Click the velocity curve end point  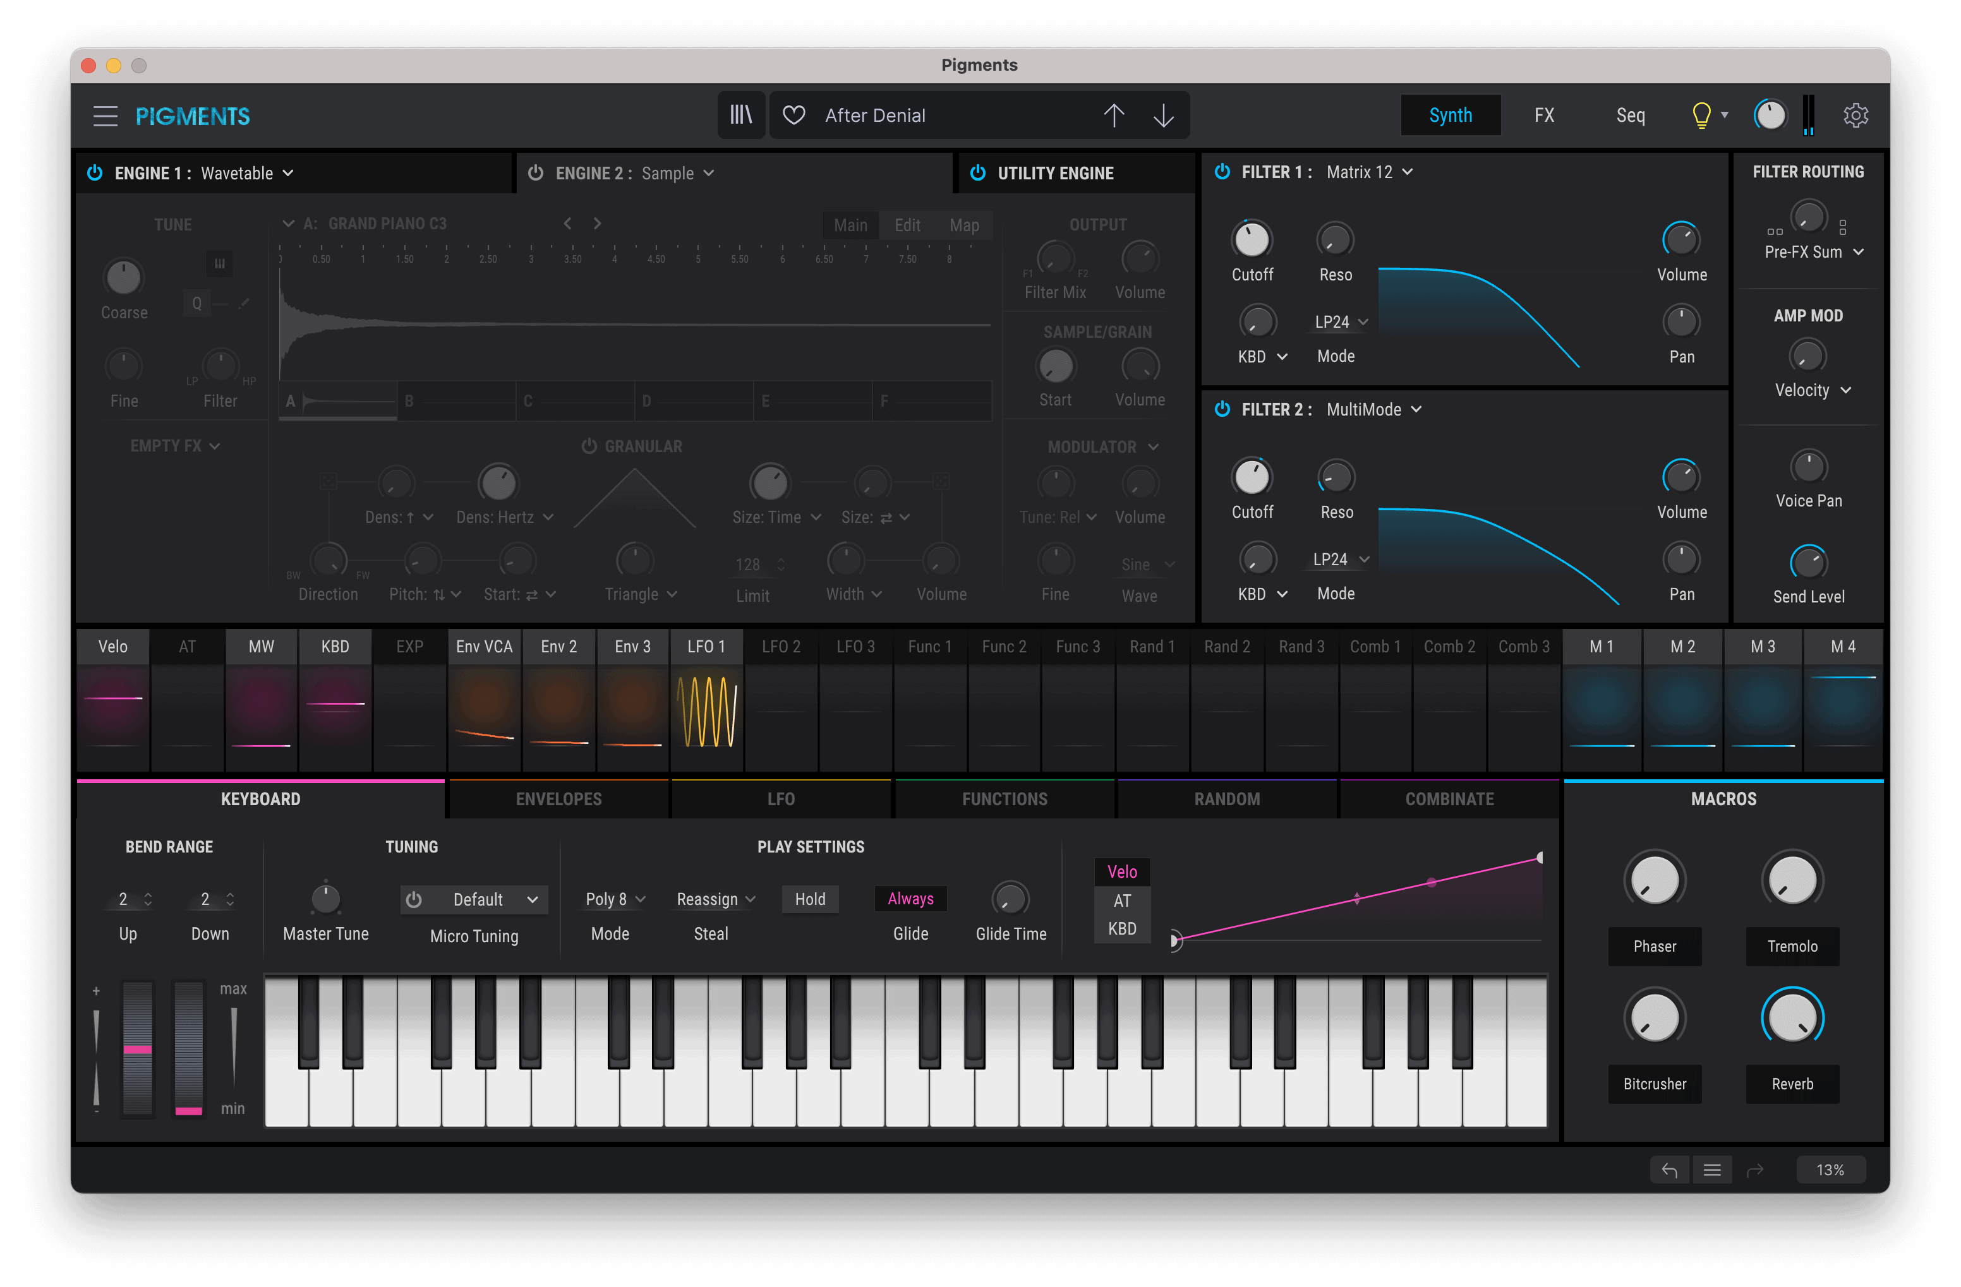(1540, 857)
